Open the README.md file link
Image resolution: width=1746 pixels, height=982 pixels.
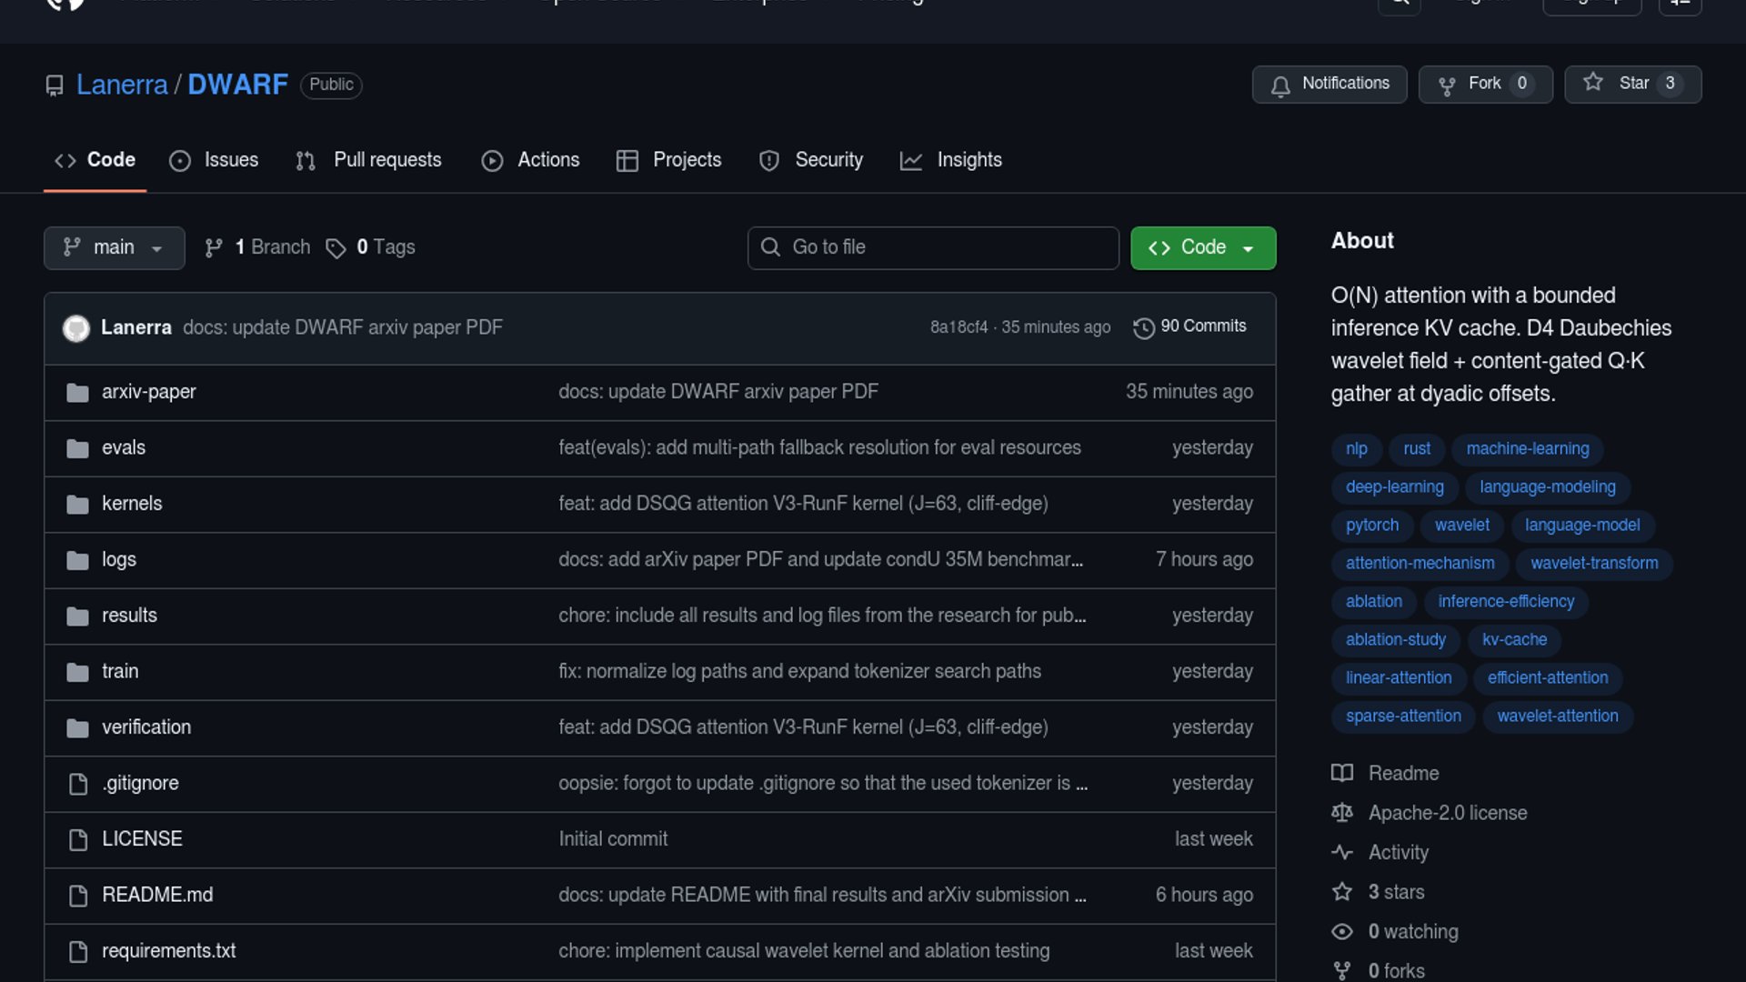pyautogui.click(x=157, y=896)
